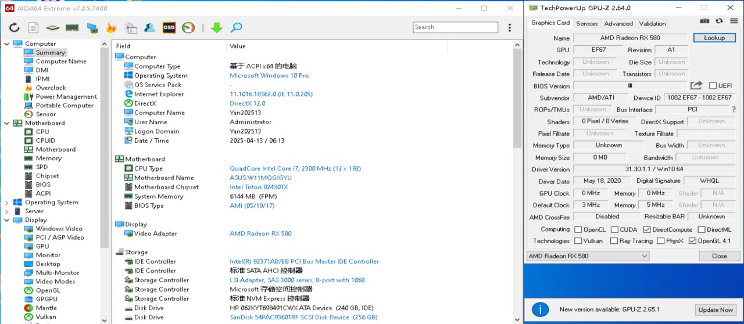Switch to the Validation tab in GPU-Z

(x=652, y=24)
